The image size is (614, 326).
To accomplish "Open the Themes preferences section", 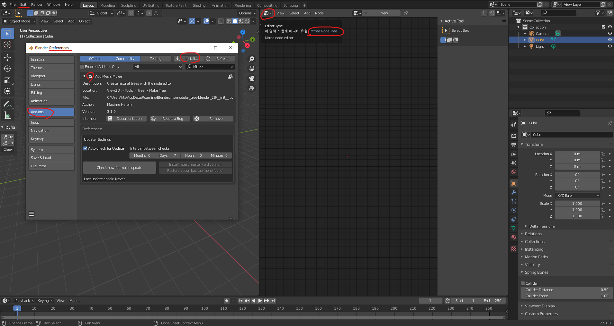I will click(51, 68).
